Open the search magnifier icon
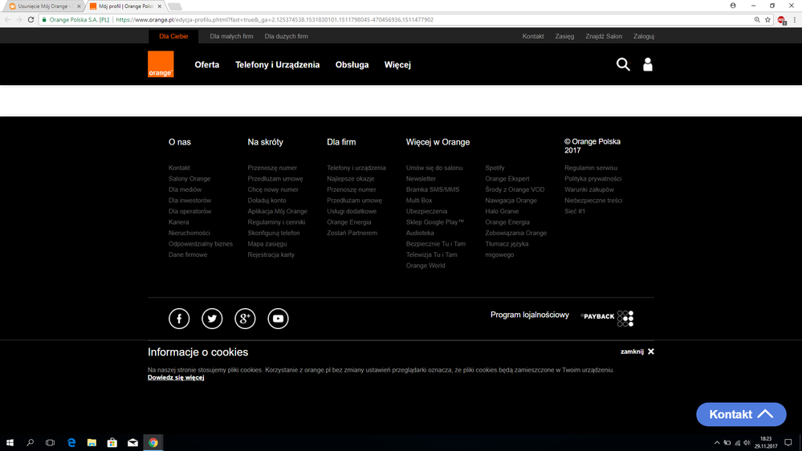The width and height of the screenshot is (802, 451). 623,64
